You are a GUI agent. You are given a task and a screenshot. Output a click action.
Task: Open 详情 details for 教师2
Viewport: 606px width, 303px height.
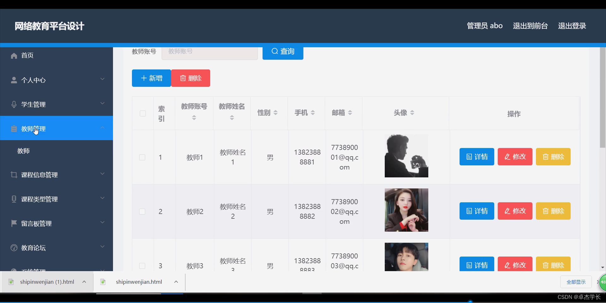[477, 211]
